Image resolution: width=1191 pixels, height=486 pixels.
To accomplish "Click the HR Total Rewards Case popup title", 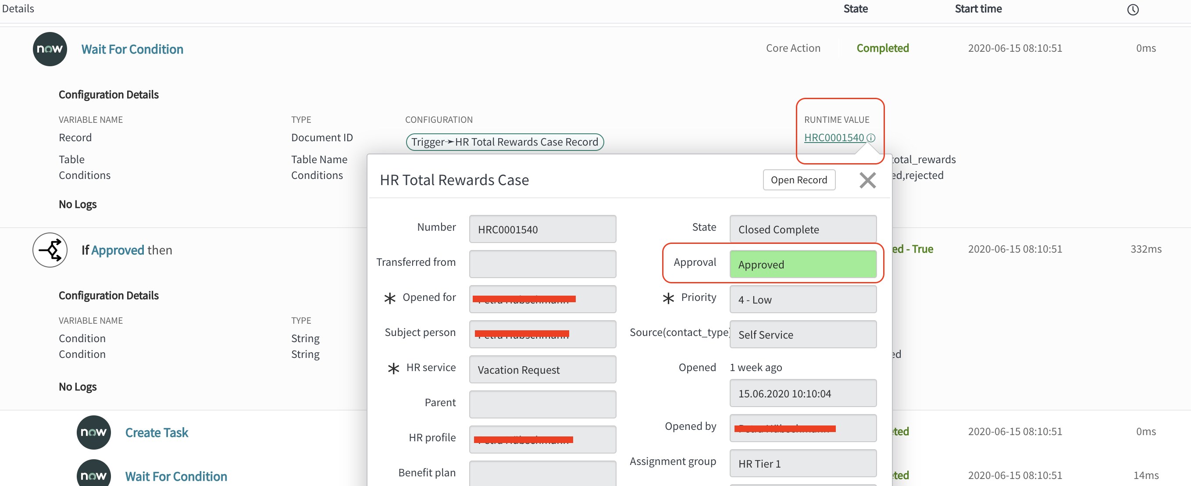I will click(x=454, y=180).
